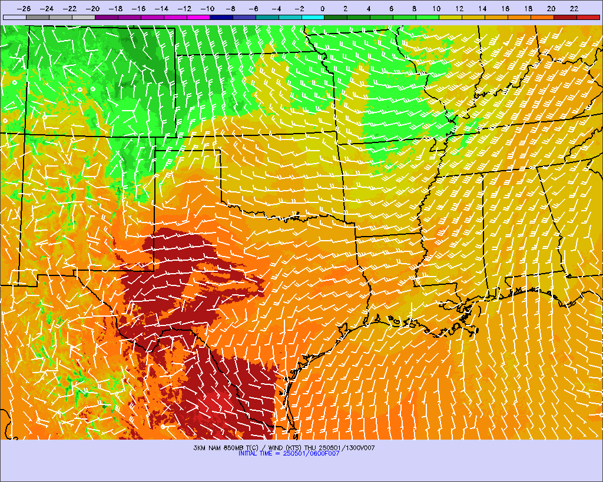This screenshot has height=482, width=603.
Task: Click the green swatch between 4 and 6
Action: (382, 17)
